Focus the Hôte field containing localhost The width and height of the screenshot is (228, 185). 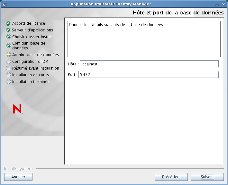tap(149, 64)
